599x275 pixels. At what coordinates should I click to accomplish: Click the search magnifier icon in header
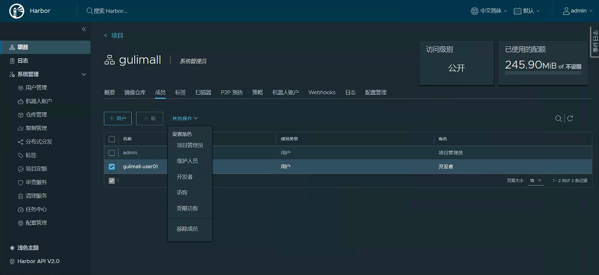[90, 11]
